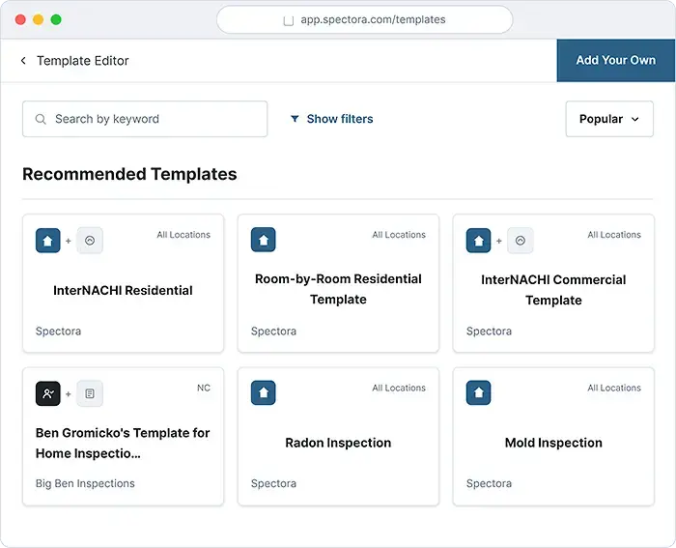The height and width of the screenshot is (548, 676).
Task: Click house icon on InterNACHI Residential card
Action: [x=48, y=241]
